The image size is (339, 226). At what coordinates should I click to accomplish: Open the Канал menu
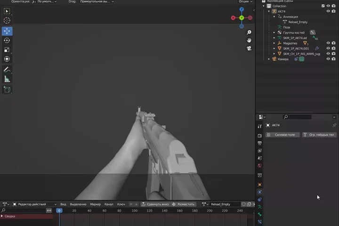click(109, 204)
